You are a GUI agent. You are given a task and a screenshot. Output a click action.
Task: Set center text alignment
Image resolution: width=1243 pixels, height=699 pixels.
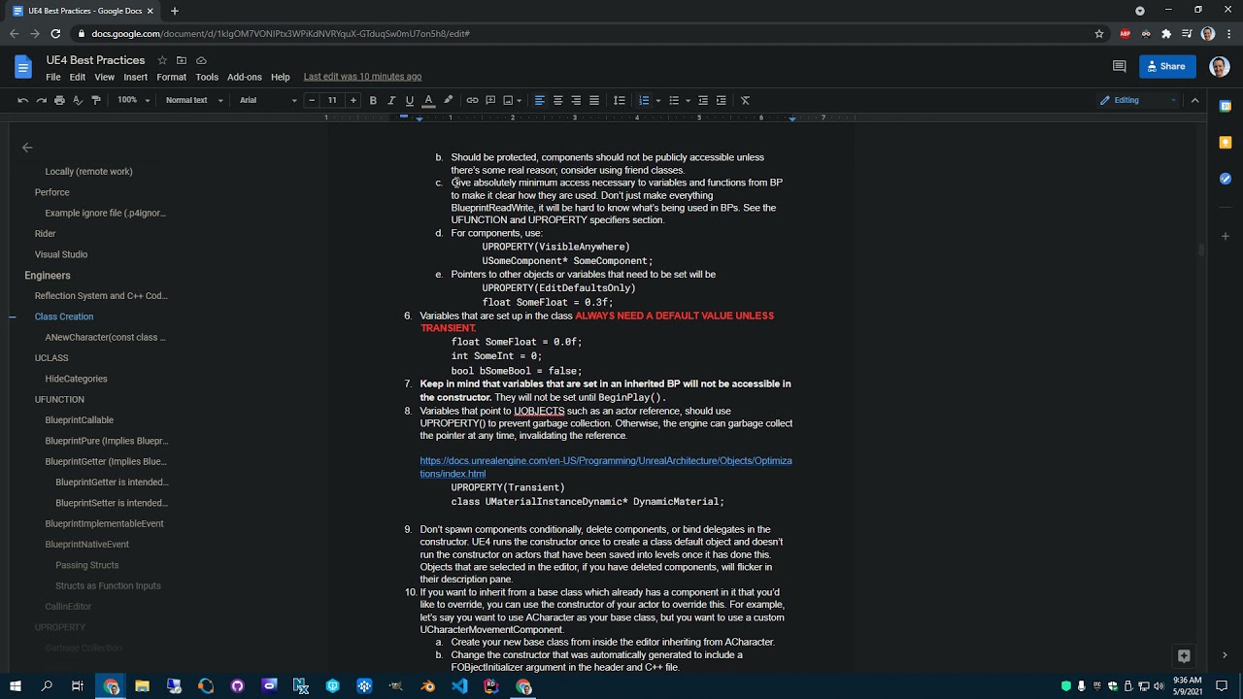coord(557,100)
